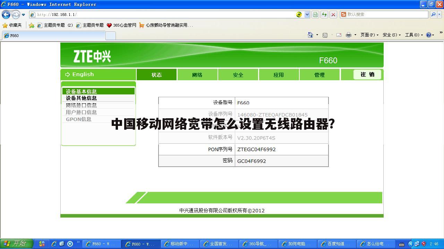The image size is (444, 249).
Task: Switch to the 全国首发 taskbar window
Action: pyautogui.click(x=219, y=244)
